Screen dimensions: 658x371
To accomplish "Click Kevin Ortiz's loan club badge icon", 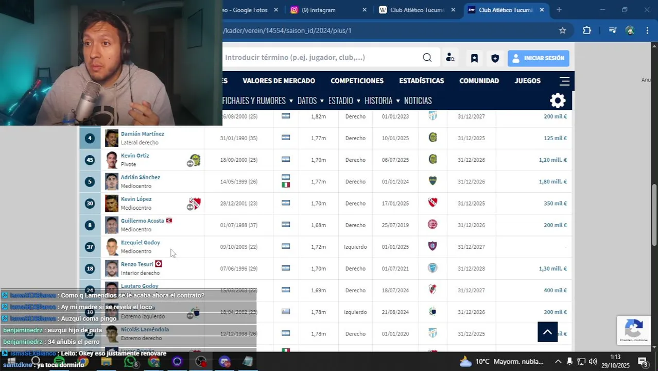I will 195,160.
